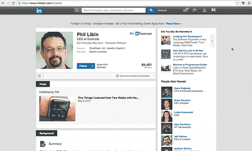Click Become a Programmer ad thumbnail
The height and width of the screenshot is (151, 252).
(166, 68)
